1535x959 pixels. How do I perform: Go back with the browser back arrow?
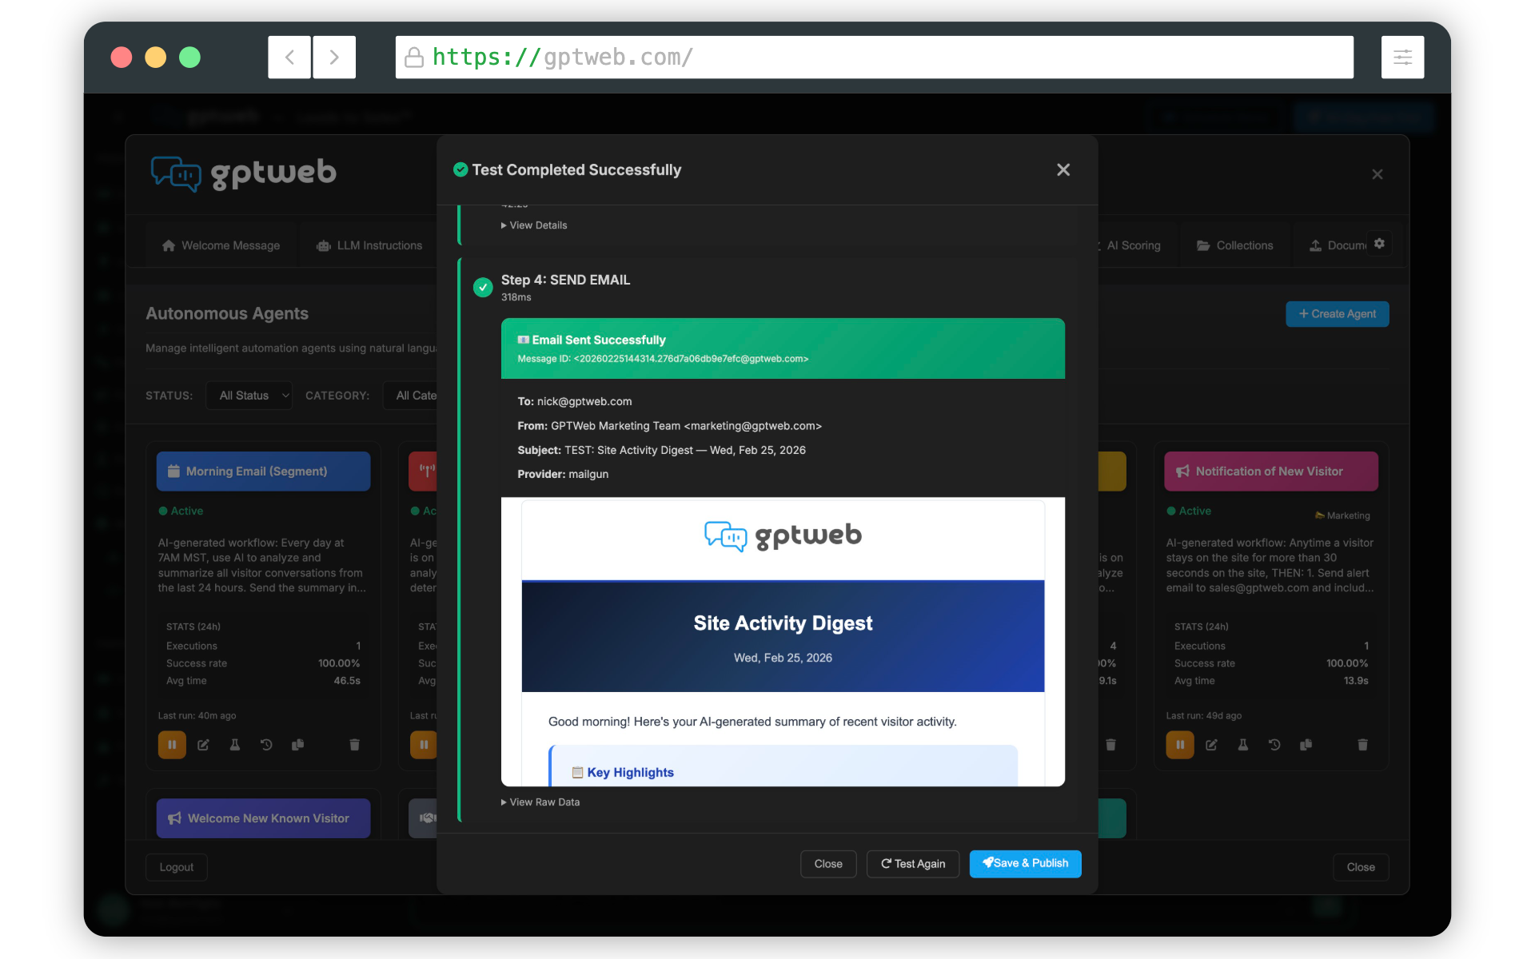(289, 57)
